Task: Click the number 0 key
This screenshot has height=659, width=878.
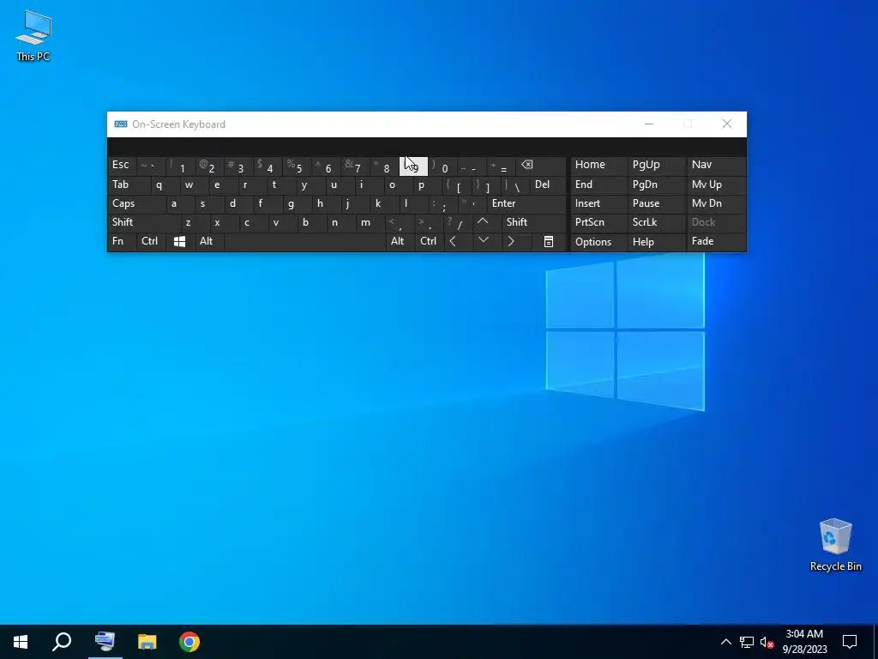Action: click(x=443, y=166)
